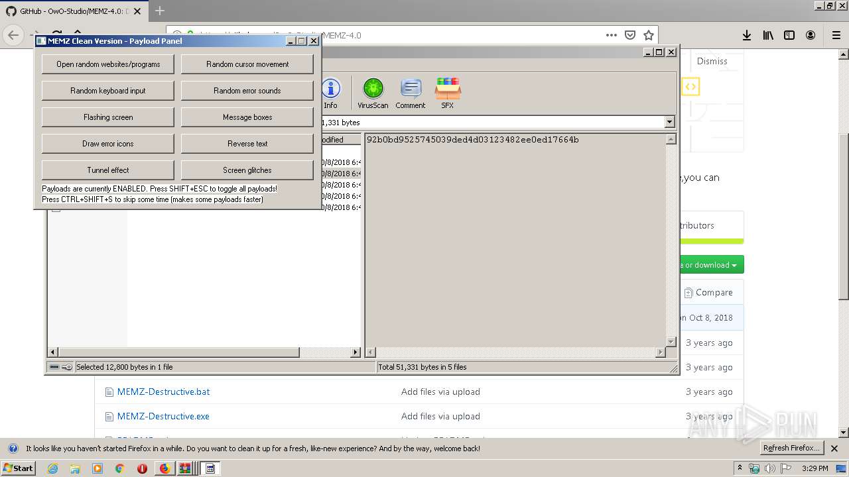Enable 'Random cursor movement' payload
This screenshot has height=477, width=849.
247,64
